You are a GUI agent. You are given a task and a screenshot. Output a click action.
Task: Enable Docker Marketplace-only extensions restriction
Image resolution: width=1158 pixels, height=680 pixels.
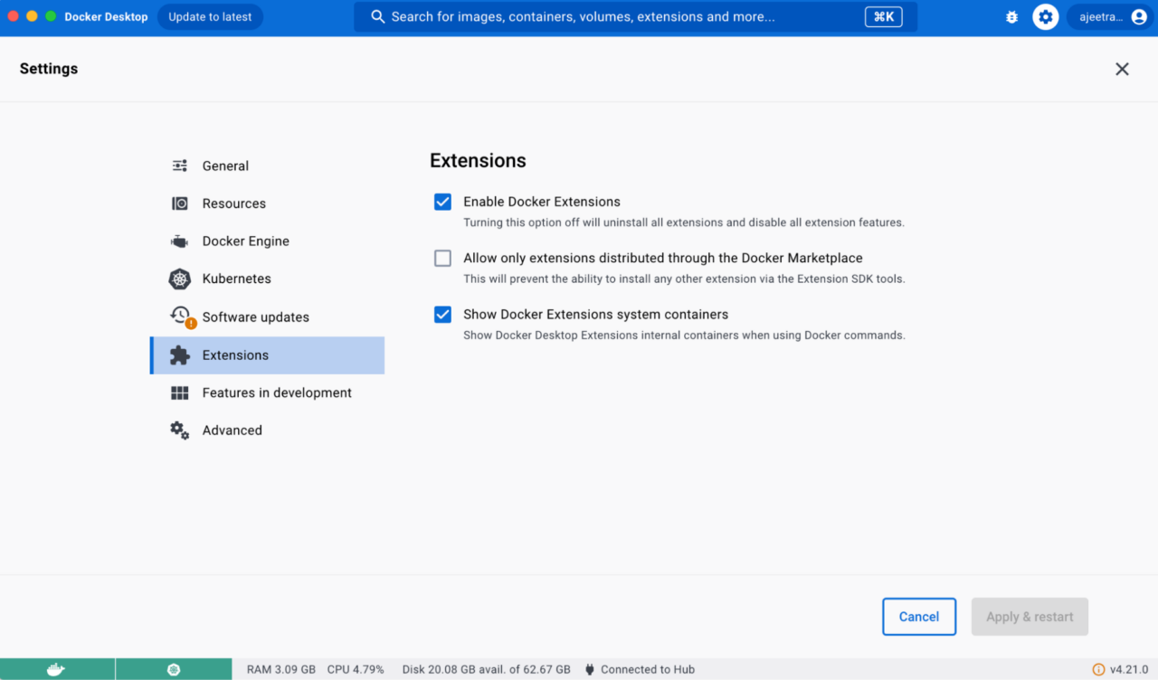442,258
